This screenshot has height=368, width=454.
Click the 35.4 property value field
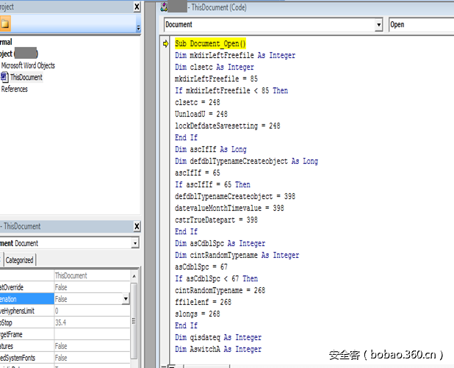click(x=88, y=322)
